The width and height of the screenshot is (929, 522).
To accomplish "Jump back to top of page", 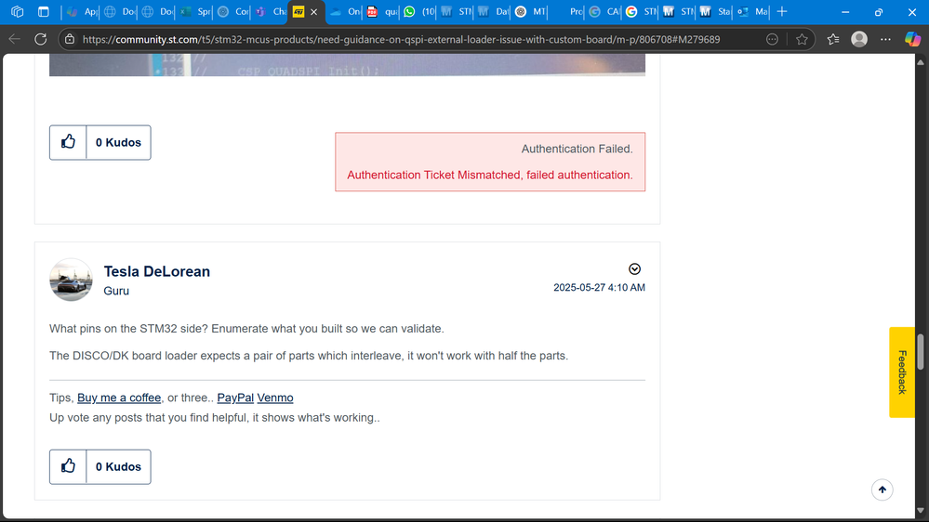I will click(x=883, y=489).
